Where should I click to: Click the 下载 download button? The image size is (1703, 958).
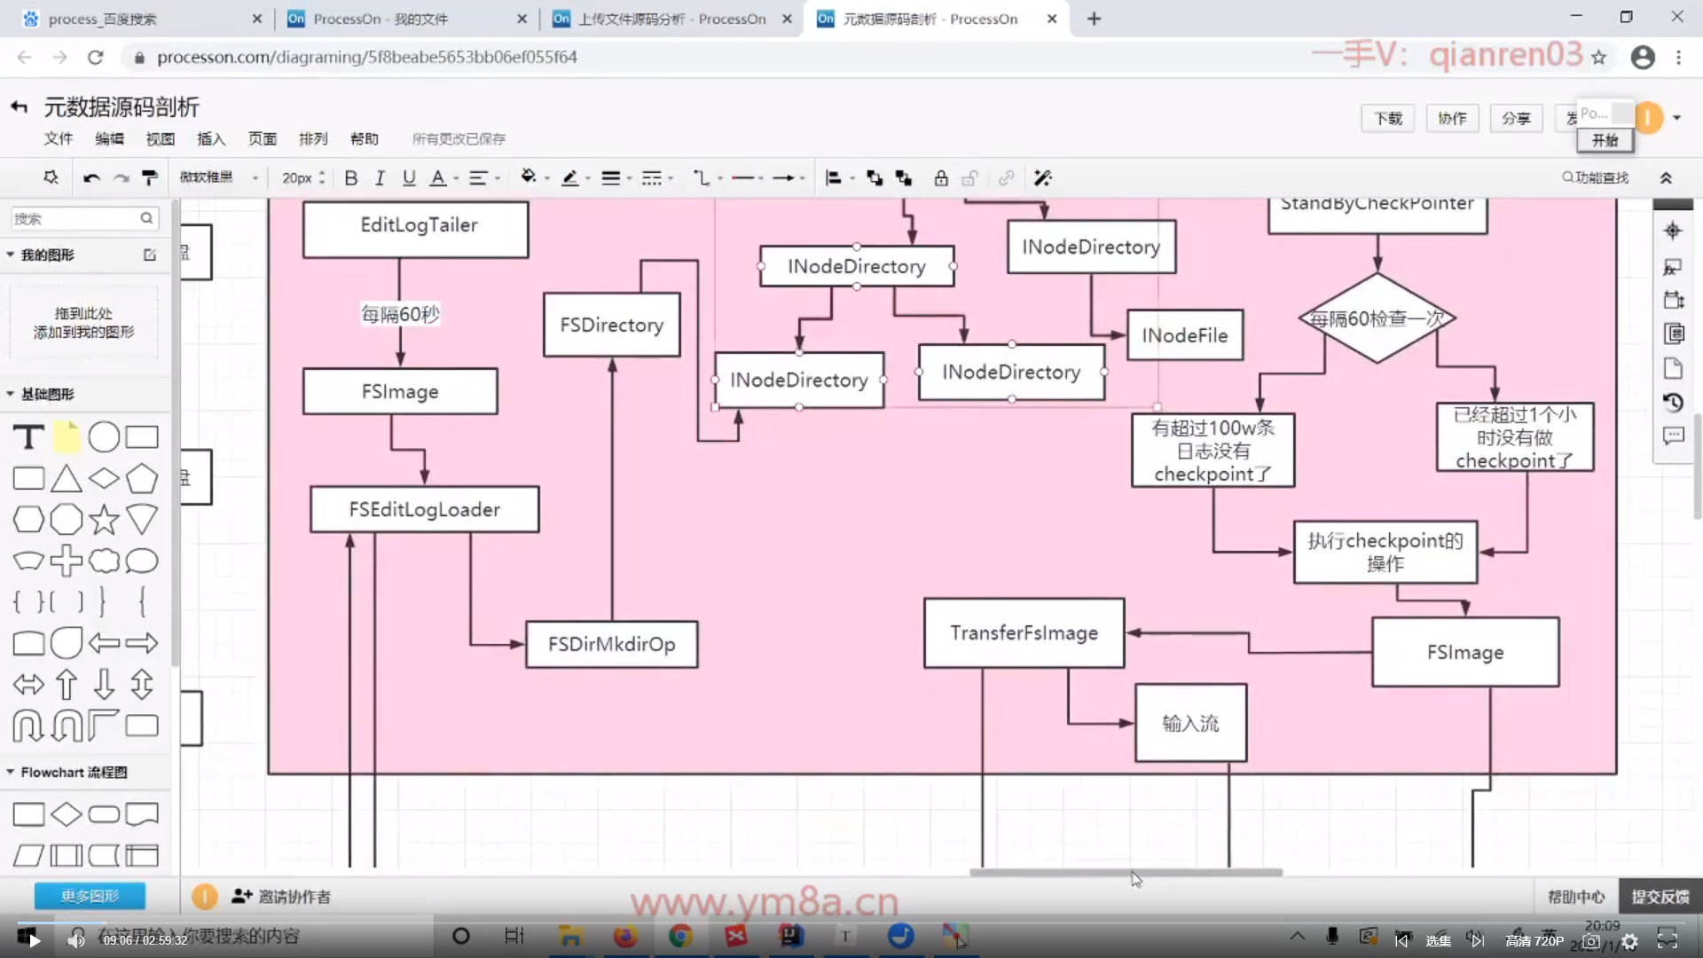click(x=1388, y=118)
